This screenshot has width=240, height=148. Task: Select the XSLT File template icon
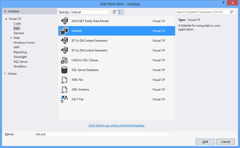pos(64,99)
